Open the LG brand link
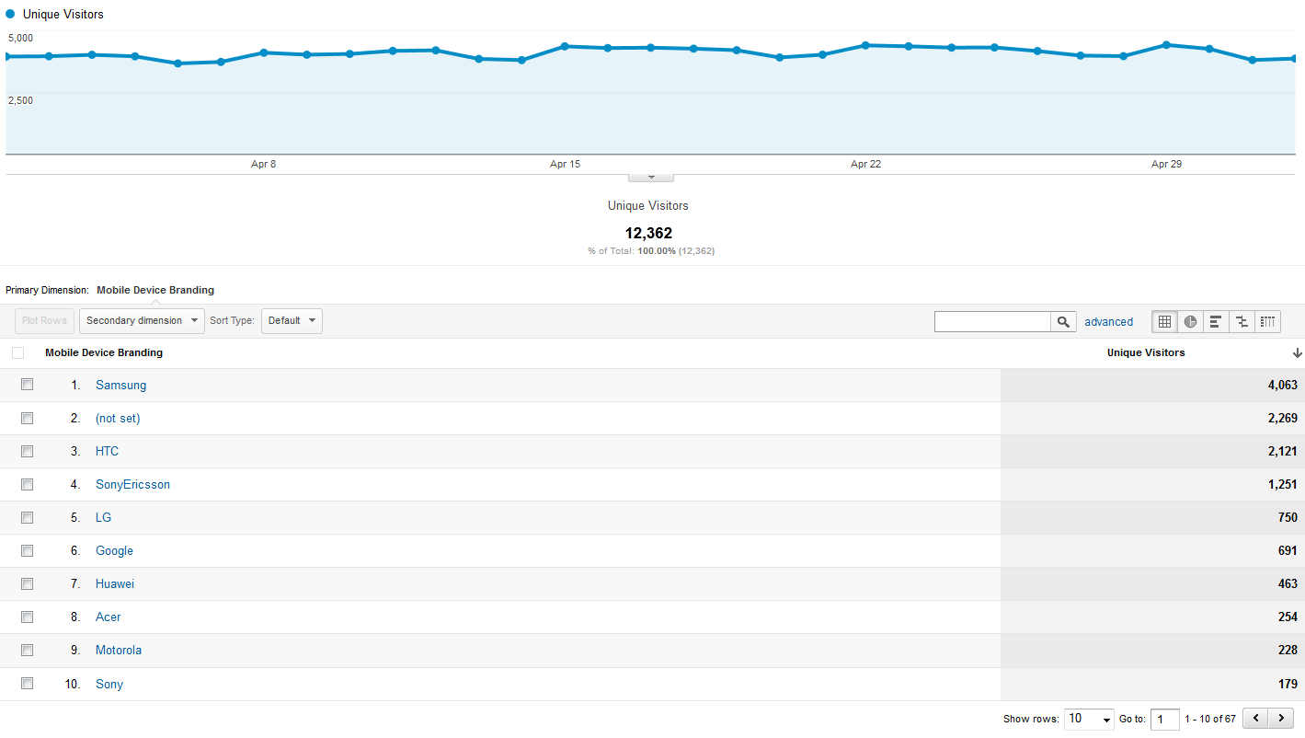The image size is (1305, 738). coord(103,518)
